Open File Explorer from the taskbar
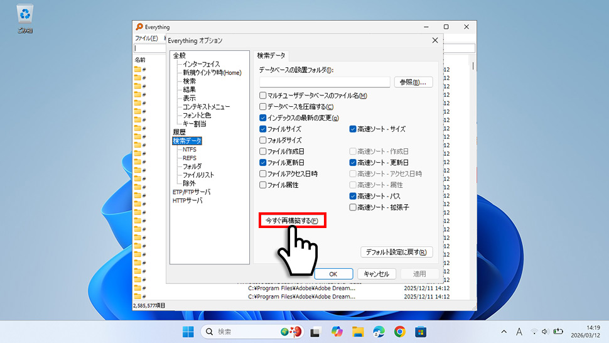This screenshot has width=609, height=343. coord(358,332)
